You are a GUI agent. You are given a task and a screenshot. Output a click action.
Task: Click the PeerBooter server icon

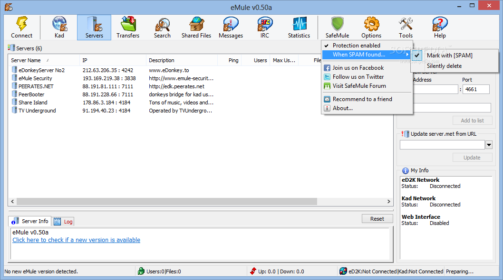pyautogui.click(x=14, y=94)
